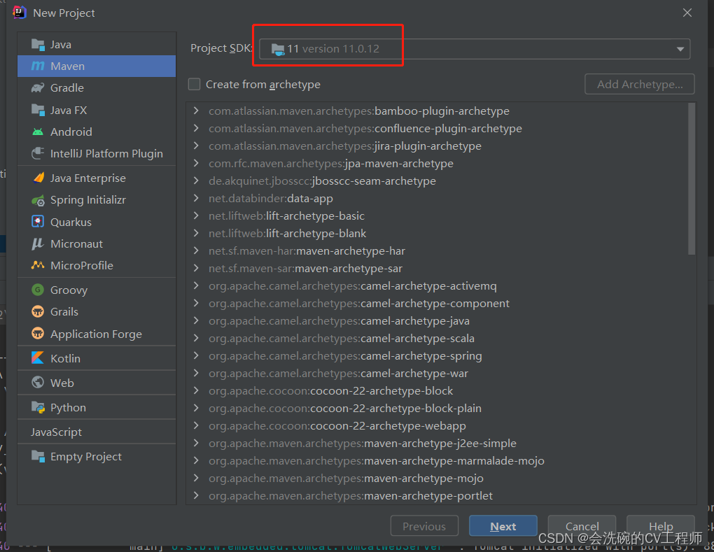Select Micronaut project type
Screen dimensions: 714x552
tap(97, 244)
